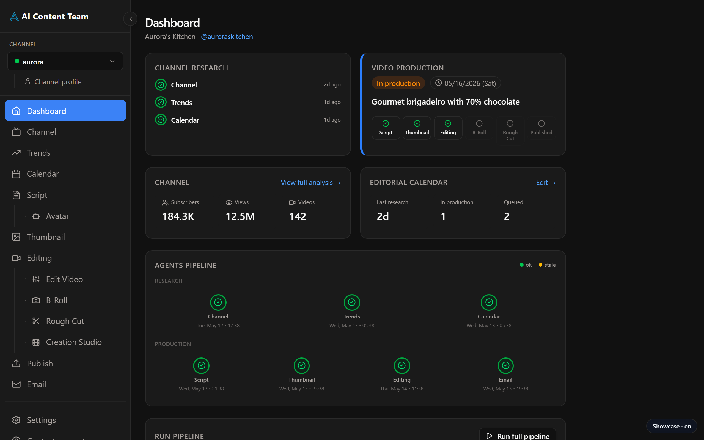Open Calendar from the sidebar
This screenshot has width=704, height=440.
65,174
